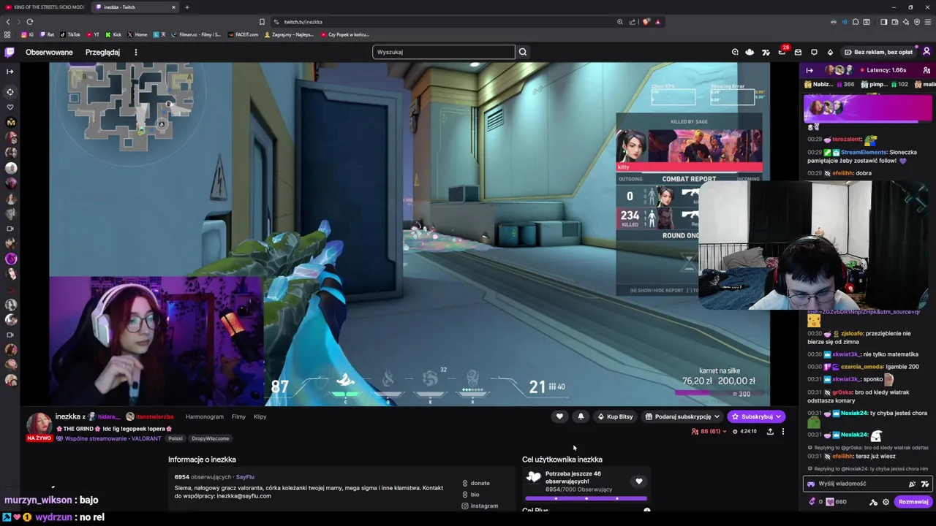Expand the left followed-channels sidebar
Screen dimensions: 936x526
pyautogui.click(x=10, y=71)
